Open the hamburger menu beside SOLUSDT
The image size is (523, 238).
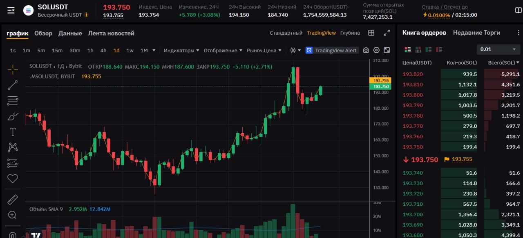coord(11,11)
